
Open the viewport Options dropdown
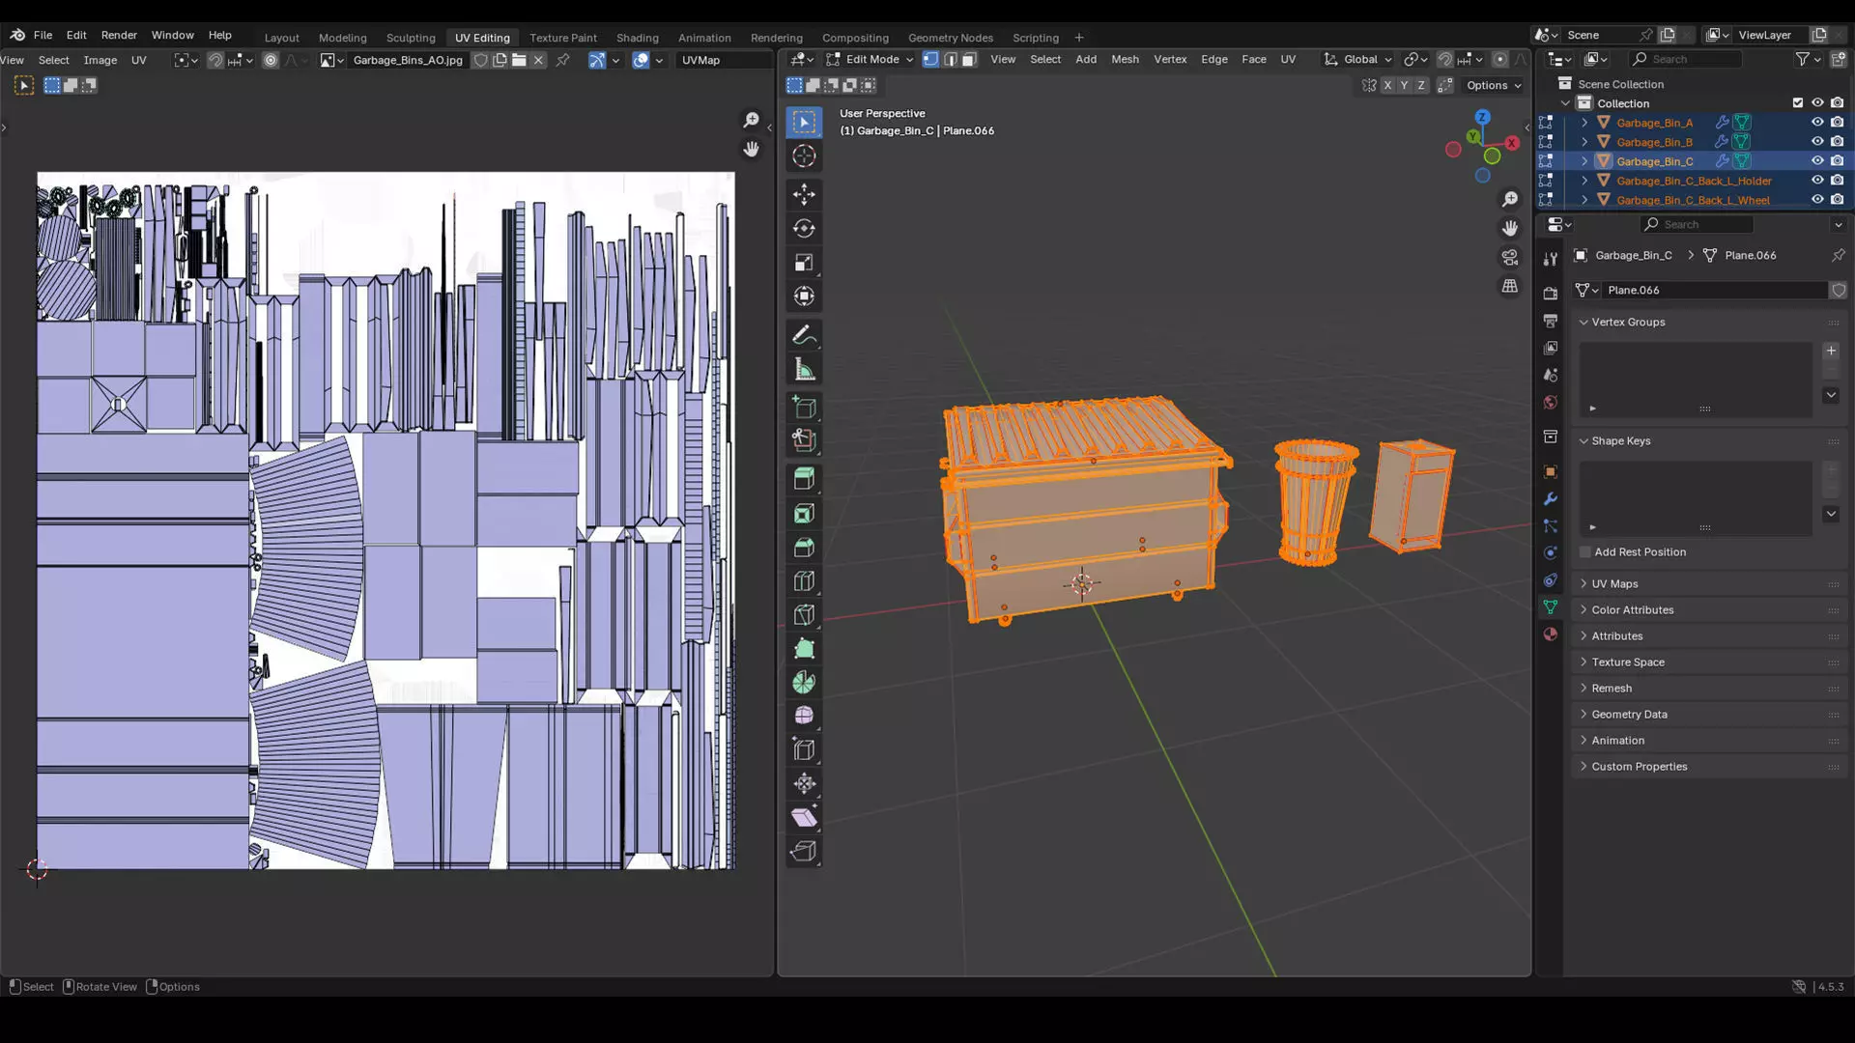[x=1494, y=85]
